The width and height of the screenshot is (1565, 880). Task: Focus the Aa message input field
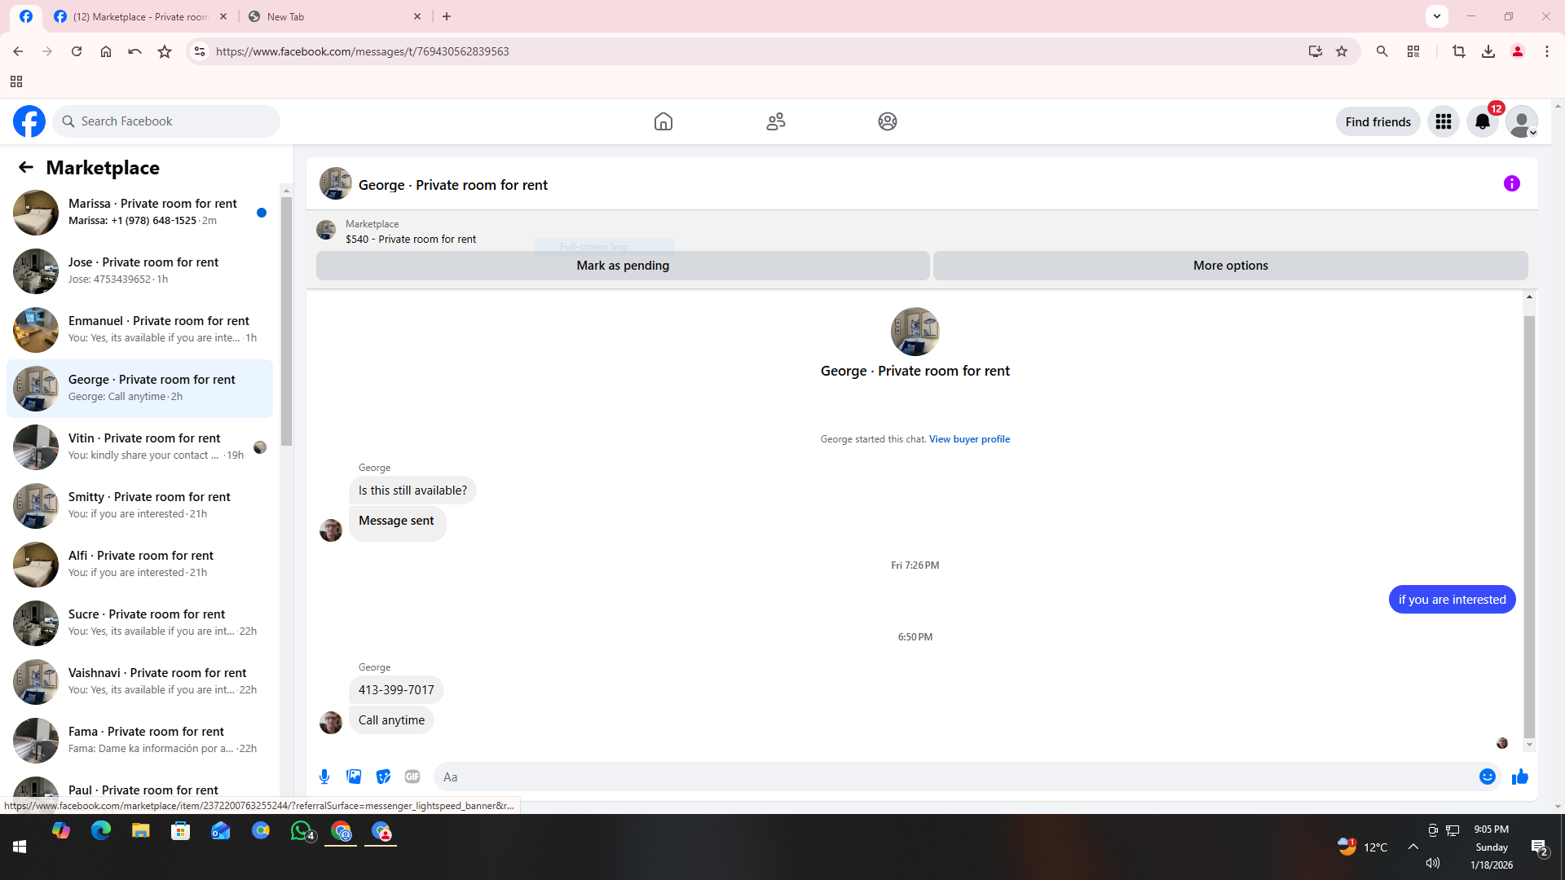(954, 777)
